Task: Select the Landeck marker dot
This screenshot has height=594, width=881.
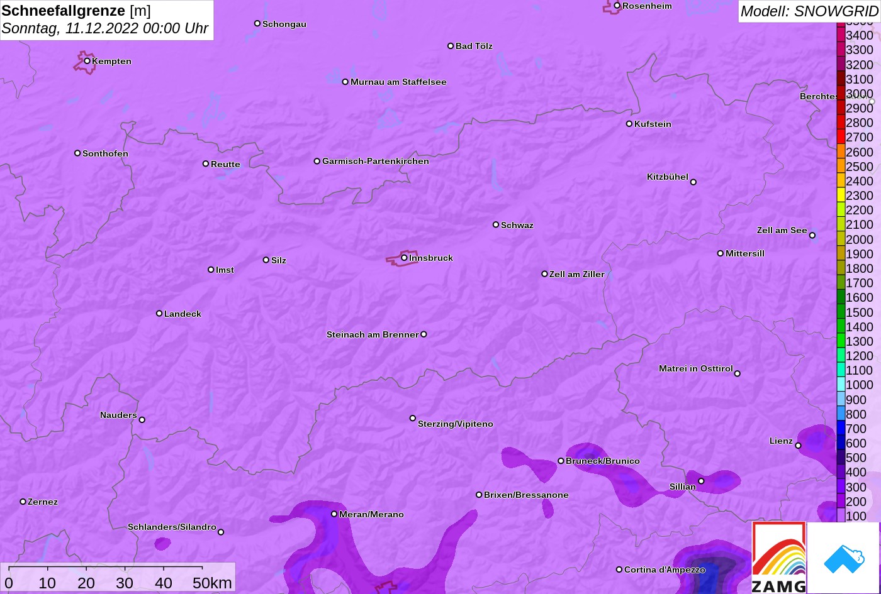Action: pyautogui.click(x=159, y=313)
